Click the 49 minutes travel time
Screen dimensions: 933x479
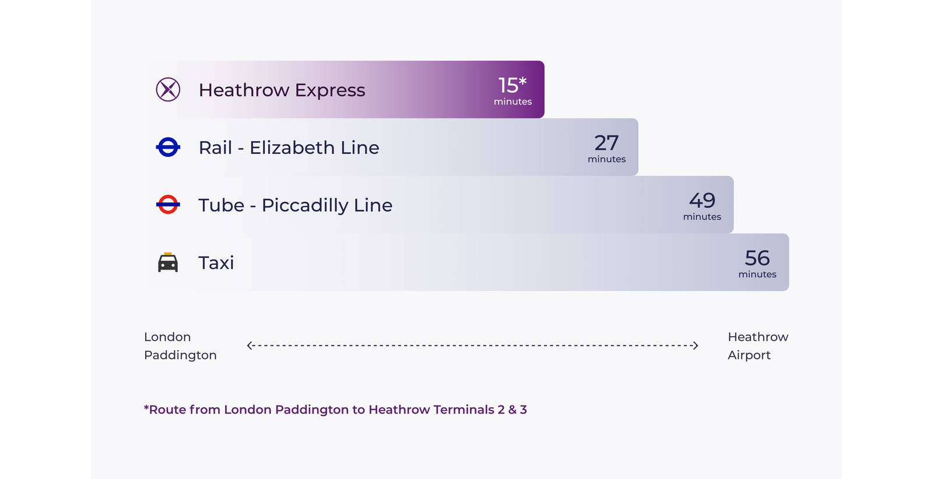tap(702, 206)
